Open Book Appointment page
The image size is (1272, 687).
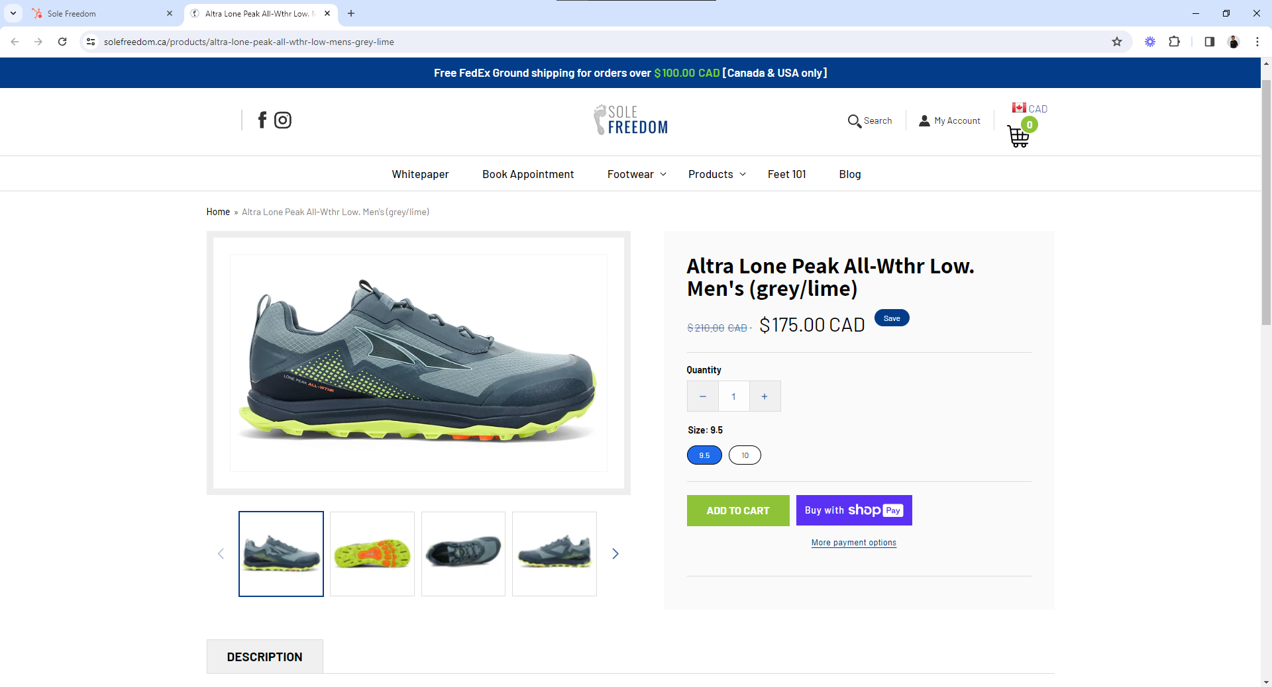pyautogui.click(x=528, y=174)
